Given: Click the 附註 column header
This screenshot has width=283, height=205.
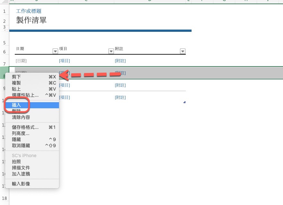Looking at the screenshot, I should (x=119, y=49).
